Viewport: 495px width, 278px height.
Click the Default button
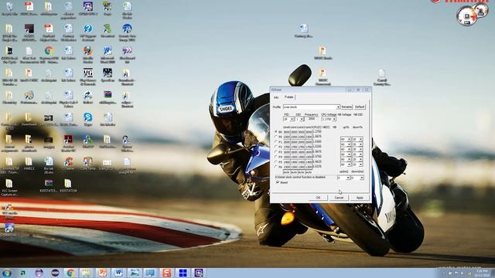click(360, 107)
